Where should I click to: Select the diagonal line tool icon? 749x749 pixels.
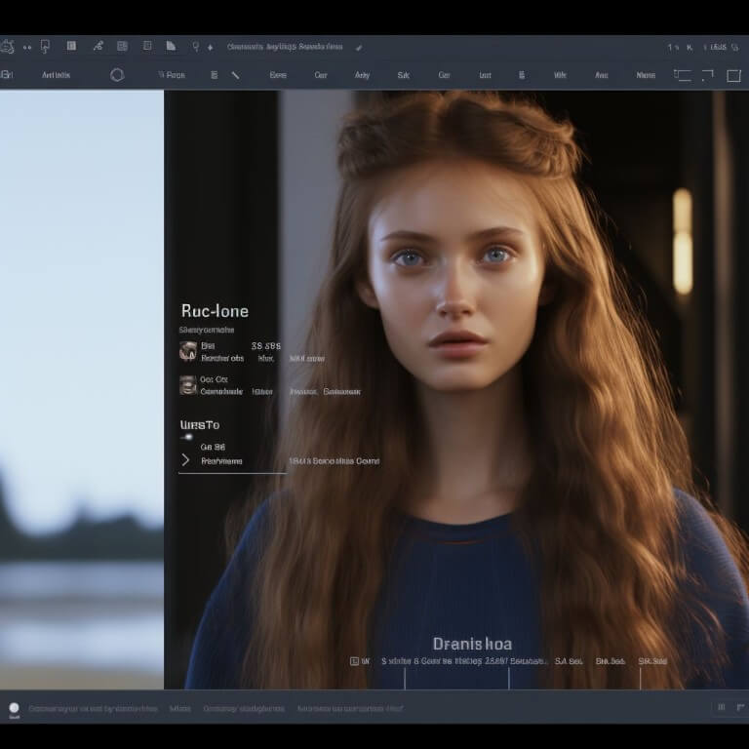coord(235,74)
